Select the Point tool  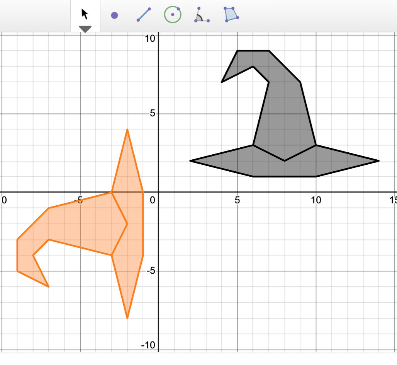pos(114,15)
